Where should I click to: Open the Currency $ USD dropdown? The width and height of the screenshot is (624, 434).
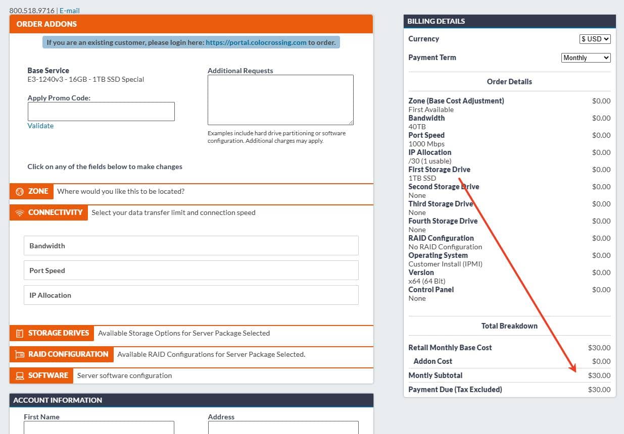[595, 39]
